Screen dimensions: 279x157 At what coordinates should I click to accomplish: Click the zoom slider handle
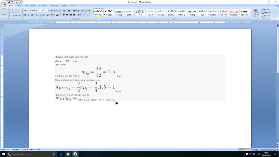270,150
